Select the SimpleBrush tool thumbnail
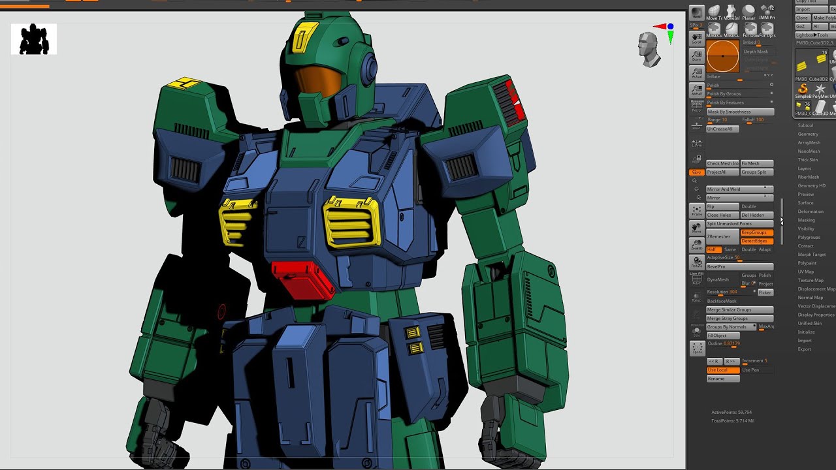 click(x=803, y=91)
